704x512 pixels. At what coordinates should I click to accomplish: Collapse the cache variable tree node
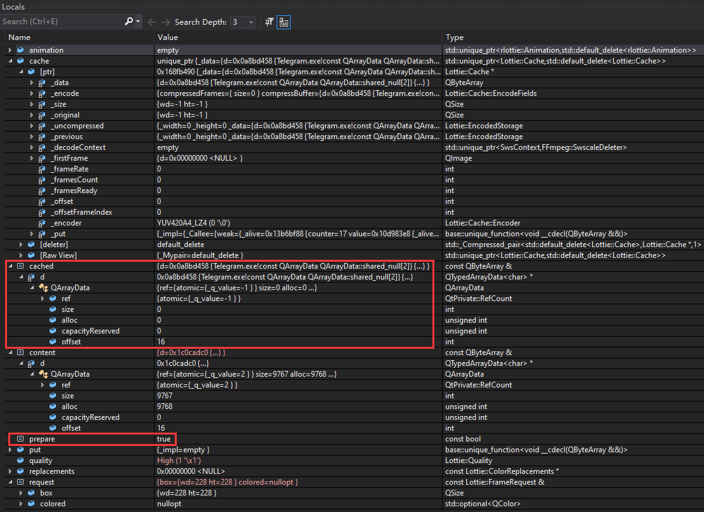click(10, 61)
